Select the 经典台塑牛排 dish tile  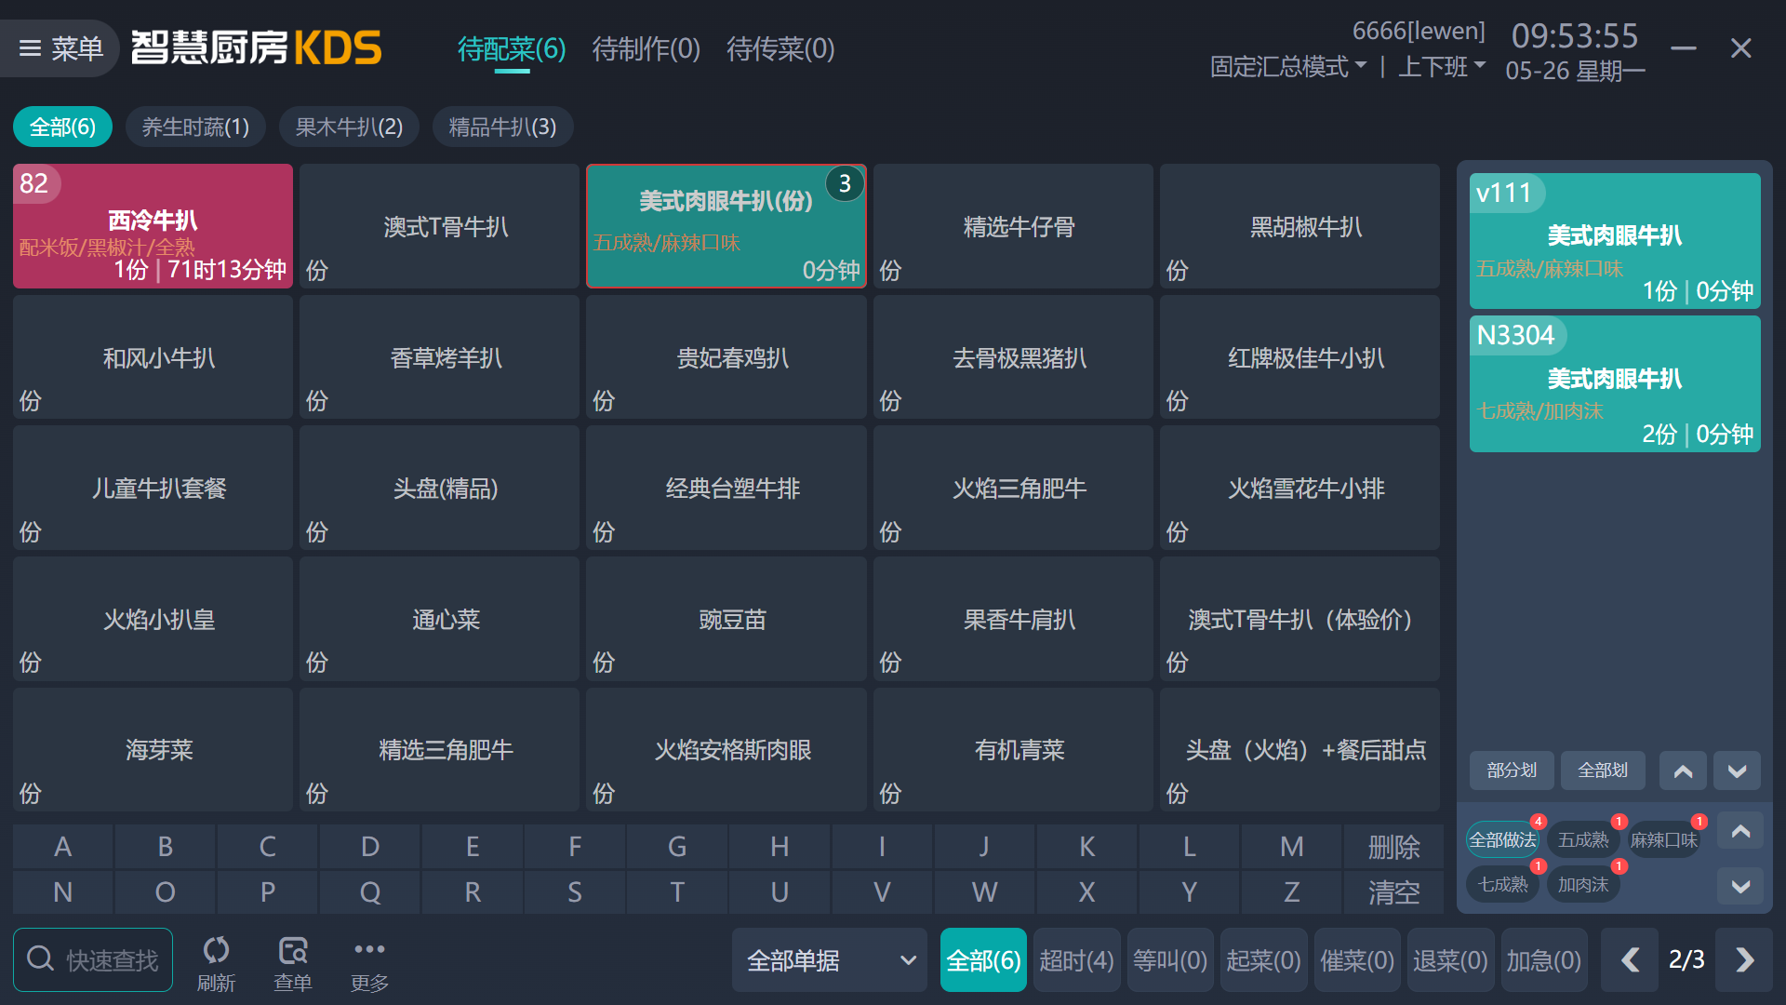coord(726,488)
